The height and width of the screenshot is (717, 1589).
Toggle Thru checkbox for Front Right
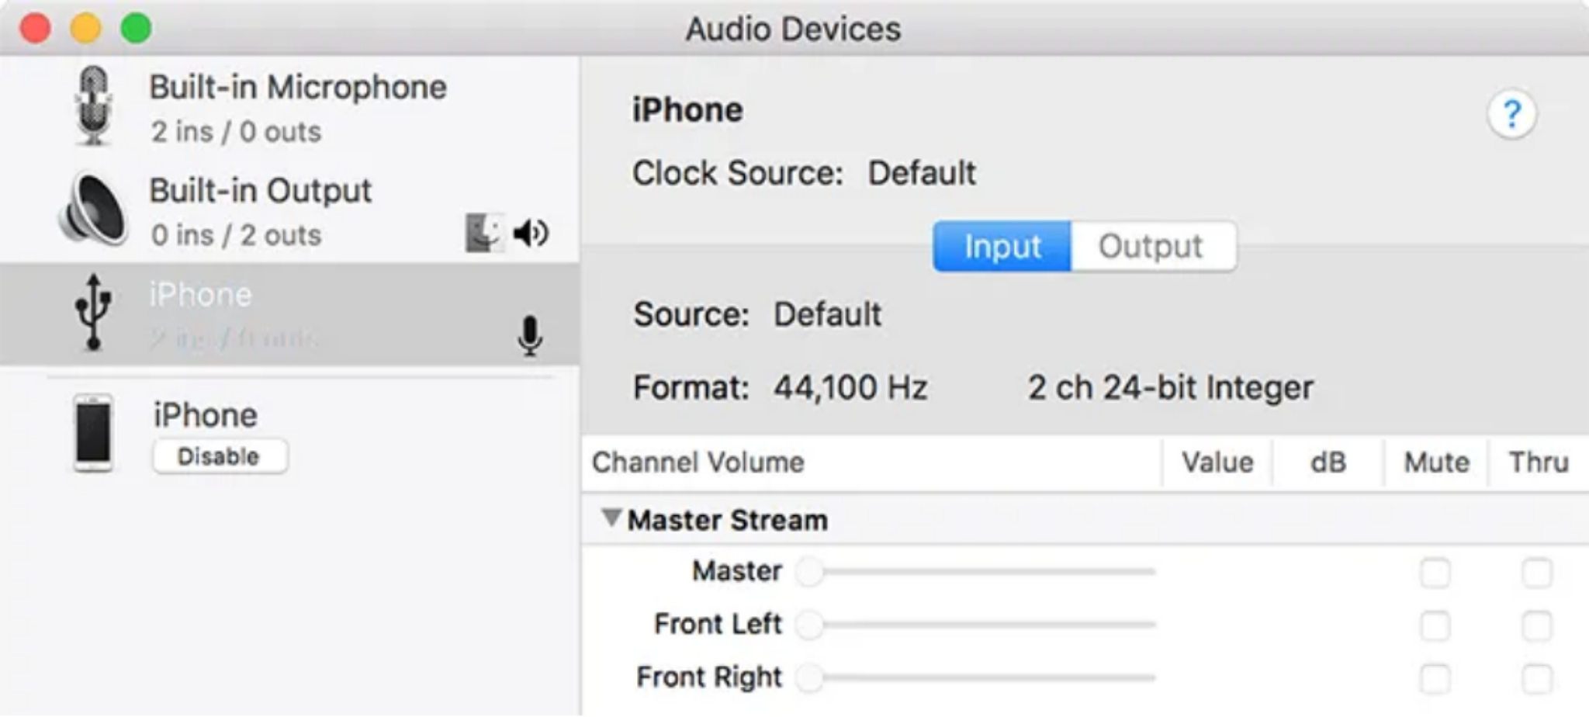(x=1536, y=678)
